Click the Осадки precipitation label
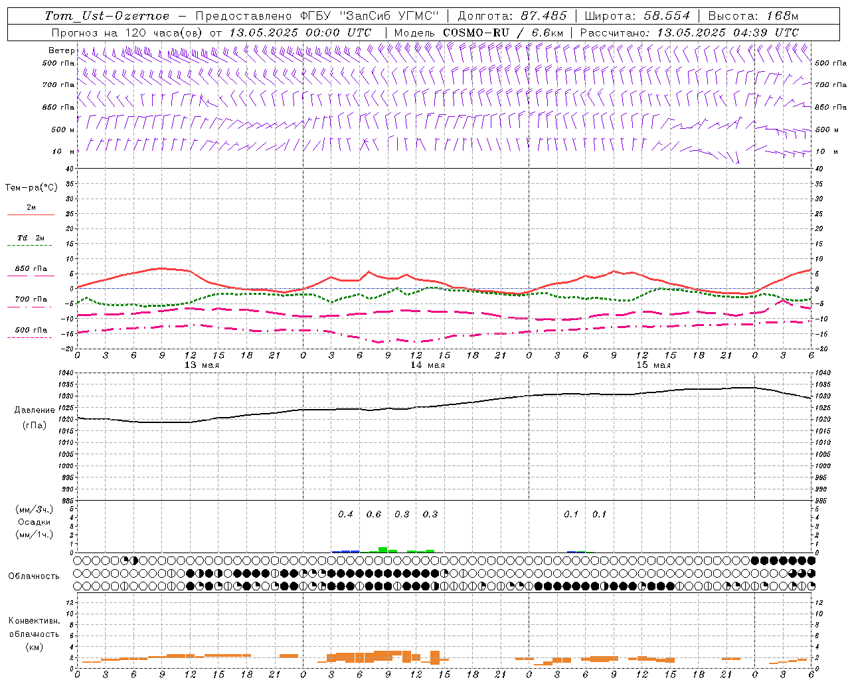The image size is (850, 680). (x=34, y=522)
